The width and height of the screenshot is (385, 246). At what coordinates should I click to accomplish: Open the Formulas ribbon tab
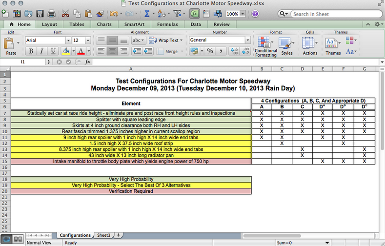(167, 24)
